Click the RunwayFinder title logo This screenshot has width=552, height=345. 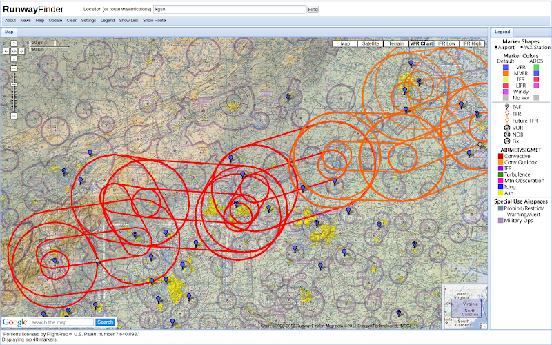click(33, 9)
